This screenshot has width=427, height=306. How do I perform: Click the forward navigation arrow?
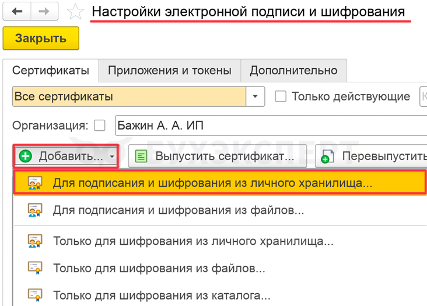pyautogui.click(x=44, y=12)
